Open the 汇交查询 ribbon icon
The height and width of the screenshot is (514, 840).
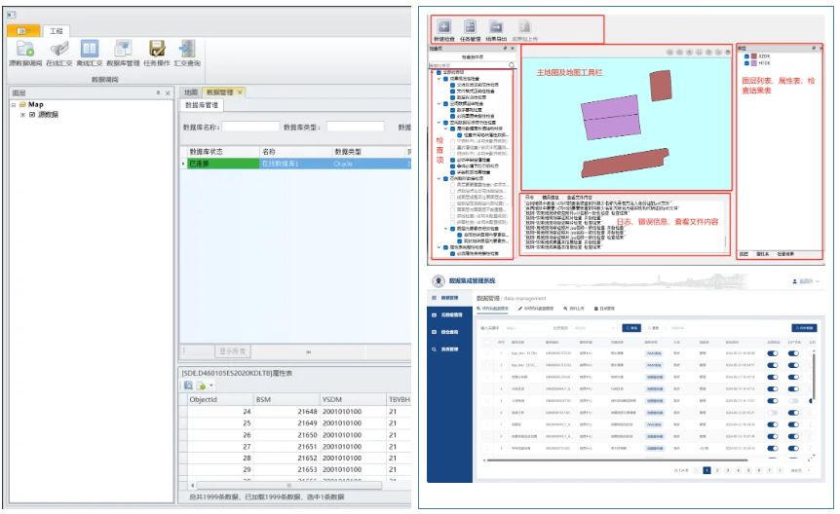187,49
